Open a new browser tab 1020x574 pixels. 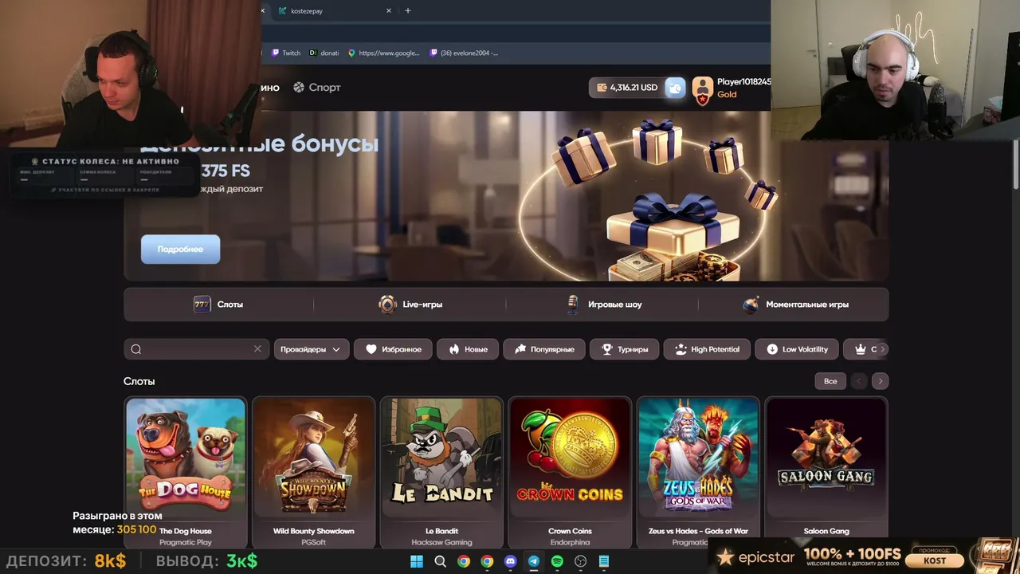point(408,11)
